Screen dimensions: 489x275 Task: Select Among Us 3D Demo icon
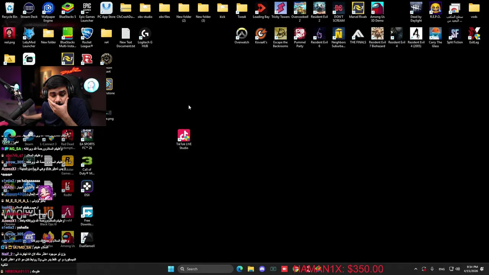377,12
